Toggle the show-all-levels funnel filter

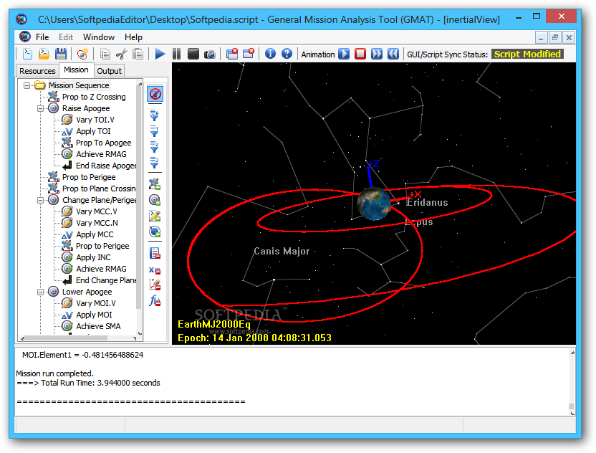coord(154,115)
